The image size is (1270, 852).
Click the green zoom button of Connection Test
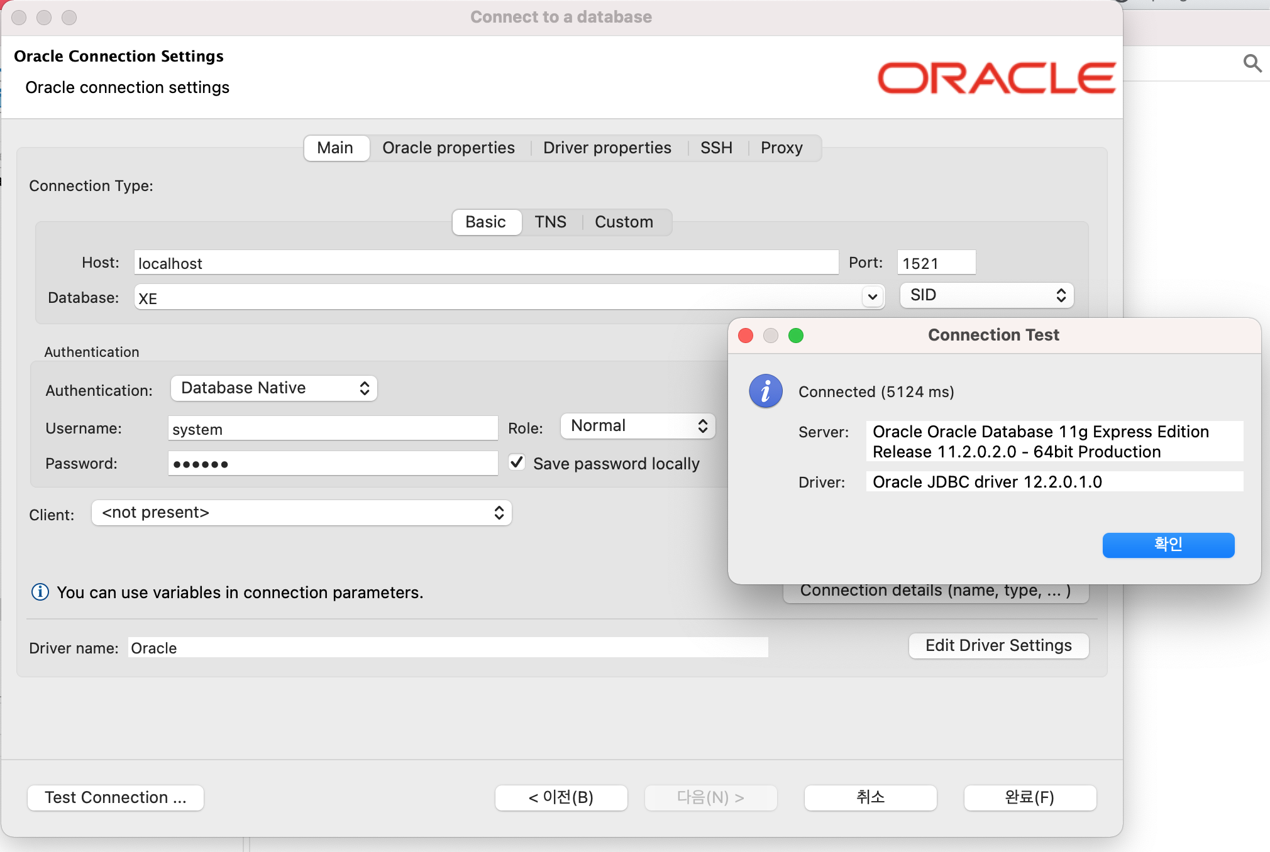(x=796, y=336)
